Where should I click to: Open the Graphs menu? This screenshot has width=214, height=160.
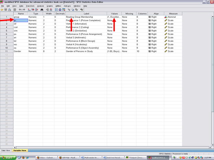pos(50,6)
